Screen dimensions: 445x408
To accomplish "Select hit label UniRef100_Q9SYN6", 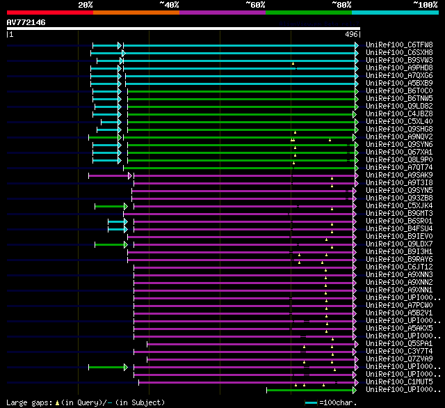I will (399, 145).
